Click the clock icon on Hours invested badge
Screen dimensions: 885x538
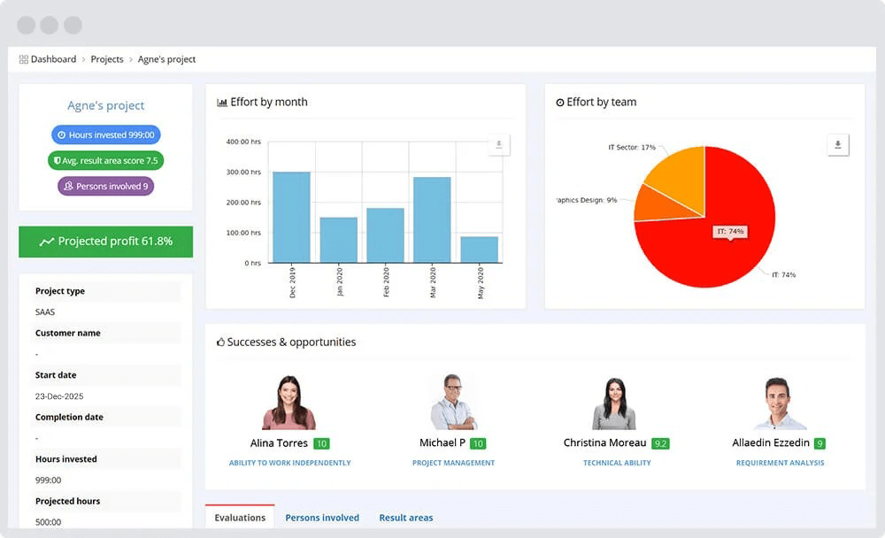click(62, 134)
